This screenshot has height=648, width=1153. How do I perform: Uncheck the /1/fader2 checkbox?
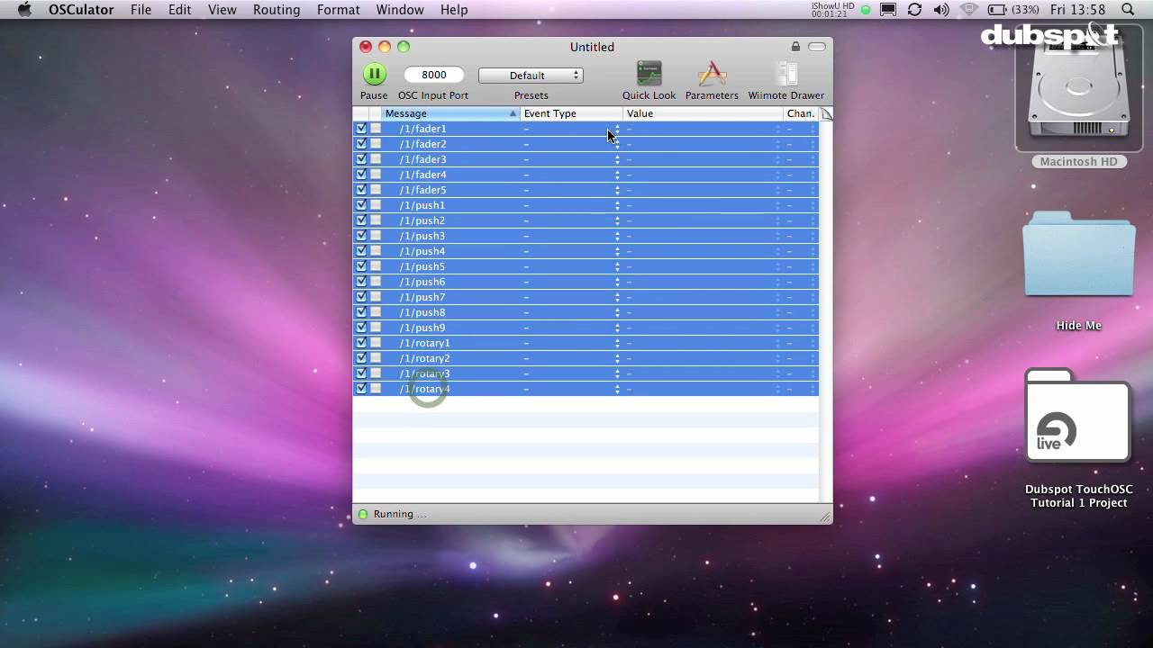[x=361, y=144]
